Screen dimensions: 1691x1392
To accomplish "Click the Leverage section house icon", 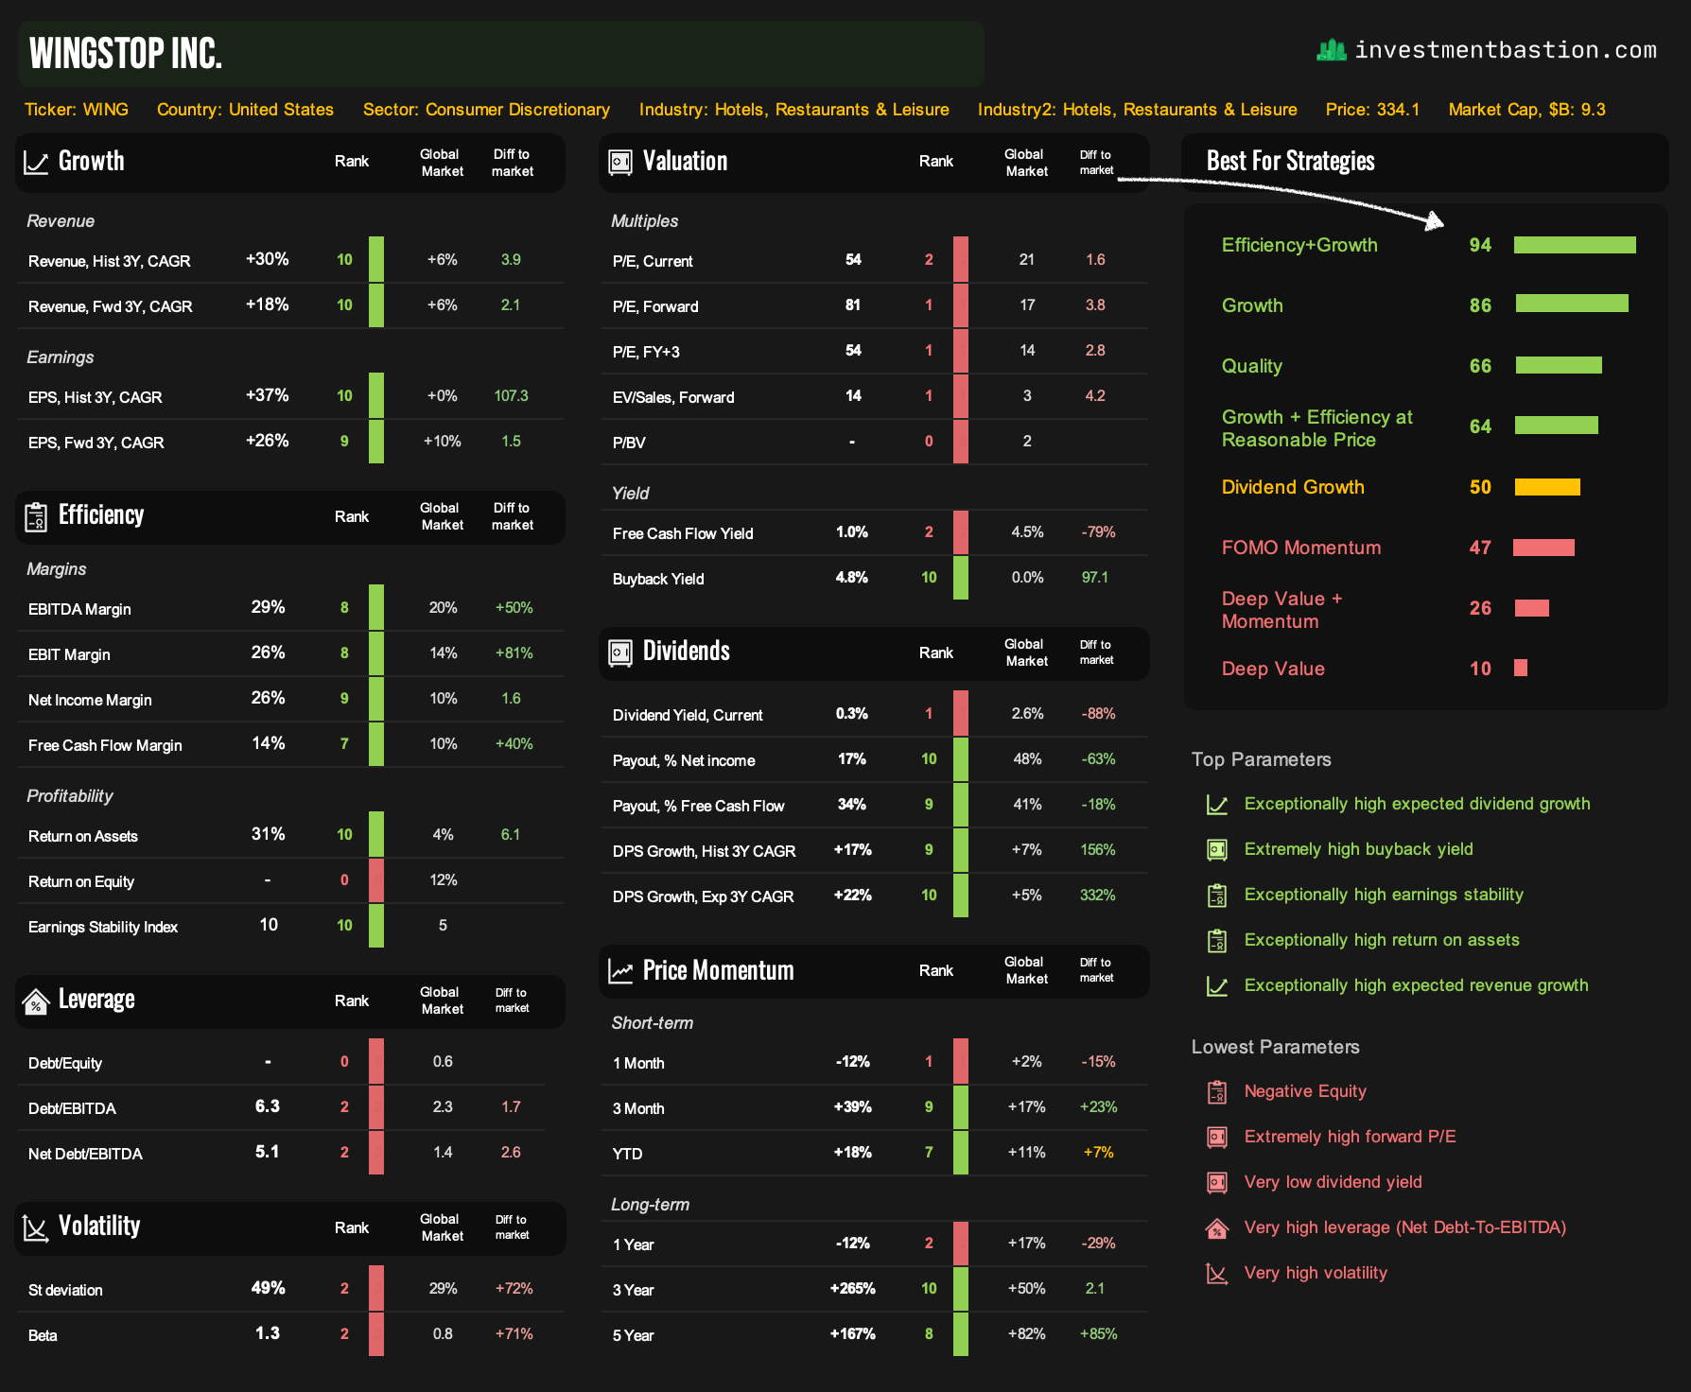I will point(36,1001).
